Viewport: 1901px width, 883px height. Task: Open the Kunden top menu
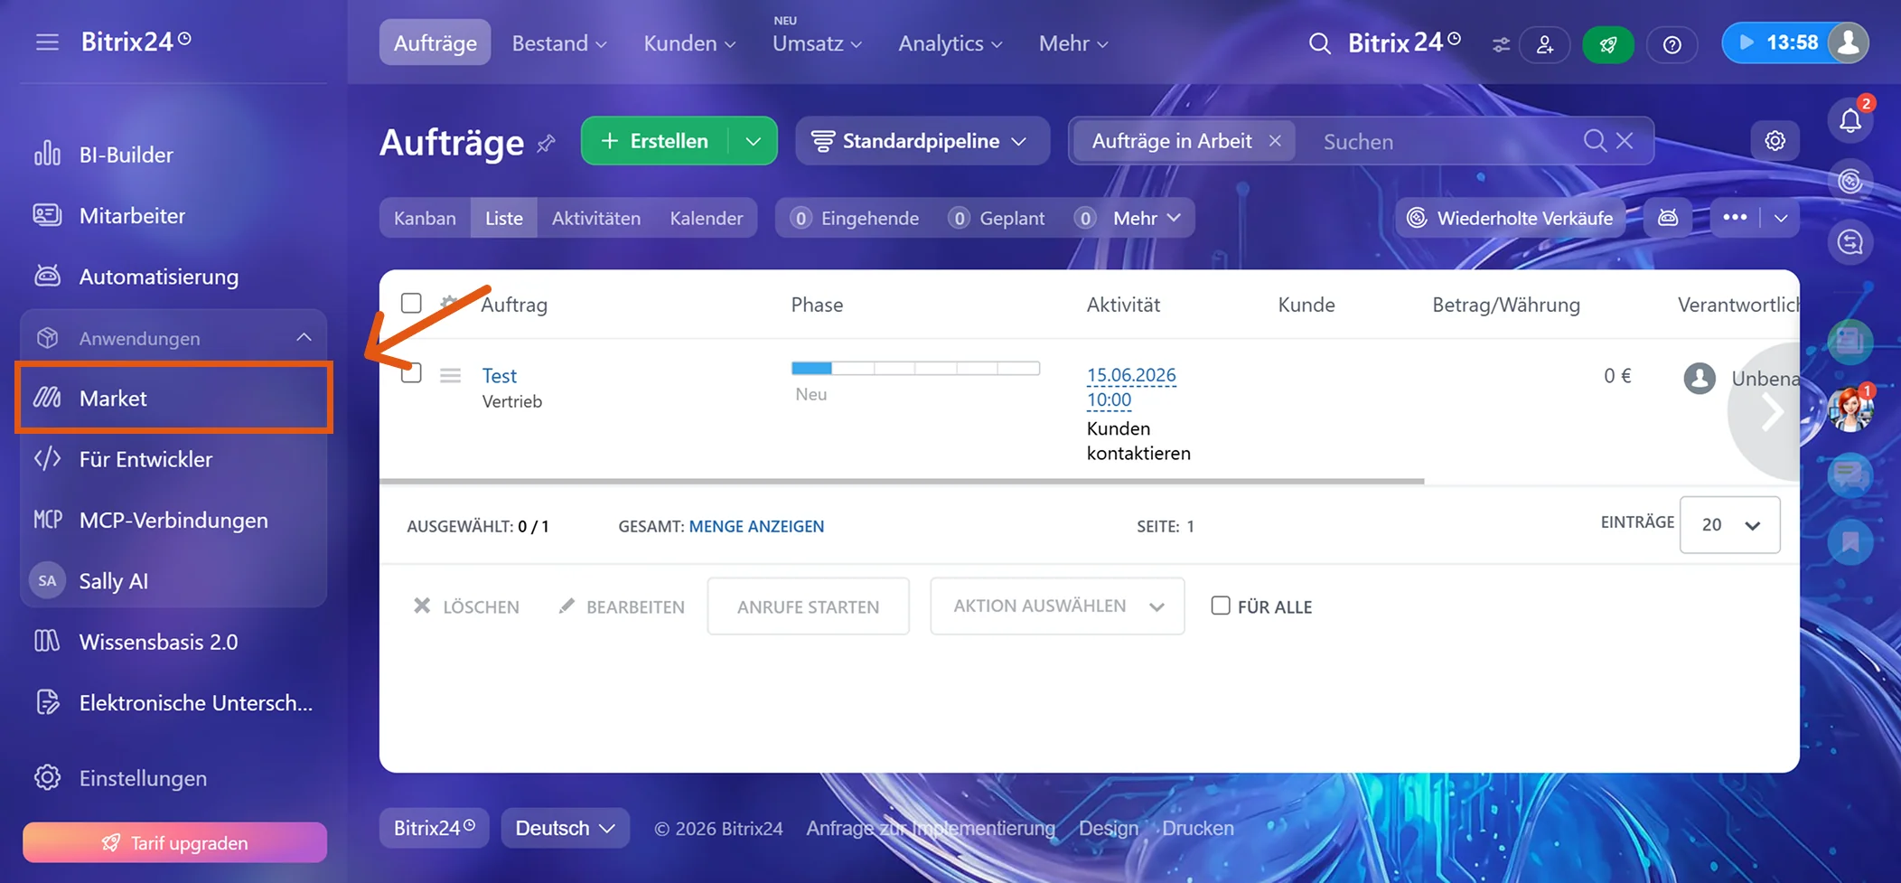(x=689, y=43)
